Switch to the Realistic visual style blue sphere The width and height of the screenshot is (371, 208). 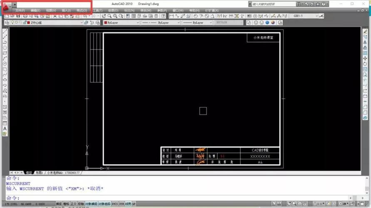click(267, 23)
